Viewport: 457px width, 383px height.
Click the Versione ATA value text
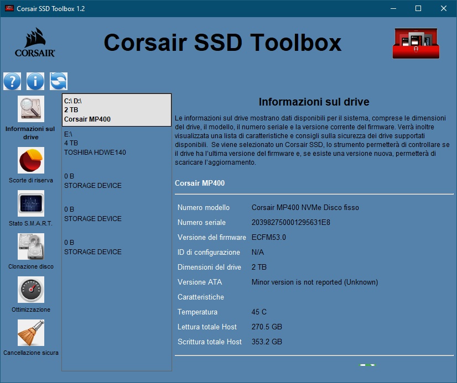315,282
